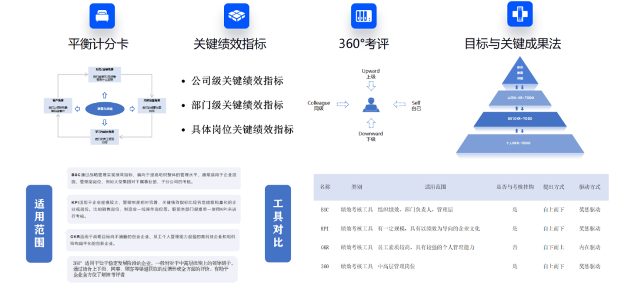This screenshot has height=292, width=628.
Task: Click 员工素质较高，具有较强的个人管理能力 cell
Action: [427, 248]
